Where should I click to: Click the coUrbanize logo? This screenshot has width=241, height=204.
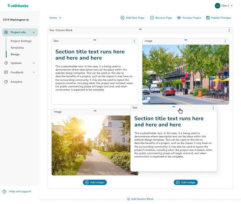[x=18, y=6]
